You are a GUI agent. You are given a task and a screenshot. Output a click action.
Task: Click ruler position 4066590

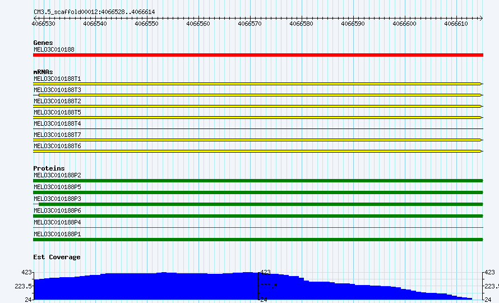click(353, 24)
